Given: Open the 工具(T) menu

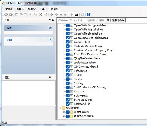Looking at the screenshot, I should [43, 9].
